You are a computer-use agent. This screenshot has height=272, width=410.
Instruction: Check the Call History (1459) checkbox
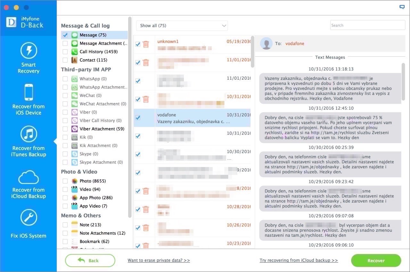point(65,52)
